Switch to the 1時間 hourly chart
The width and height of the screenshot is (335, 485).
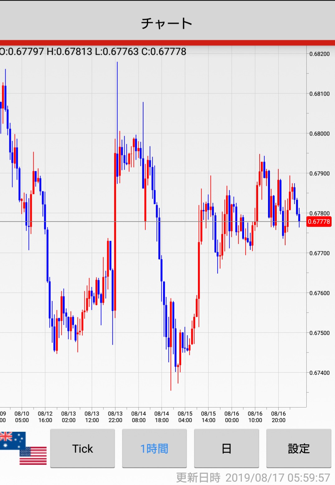point(154,448)
